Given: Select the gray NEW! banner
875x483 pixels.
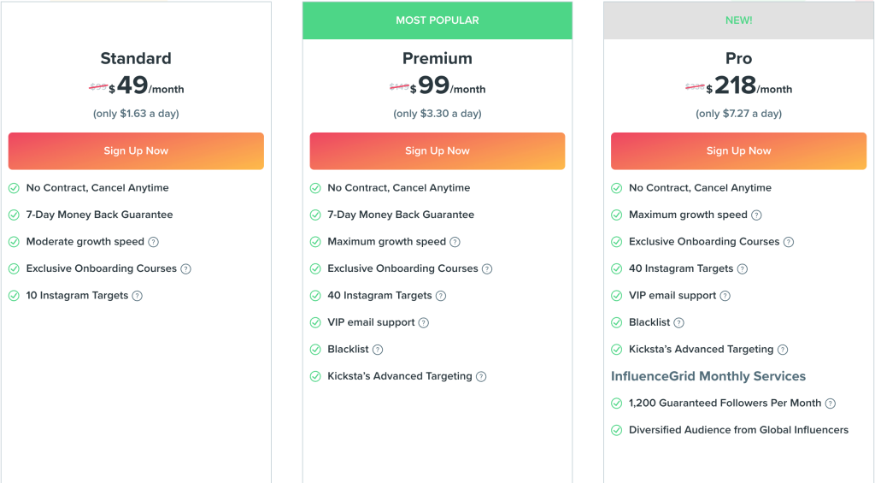Looking at the screenshot, I should pyautogui.click(x=739, y=21).
